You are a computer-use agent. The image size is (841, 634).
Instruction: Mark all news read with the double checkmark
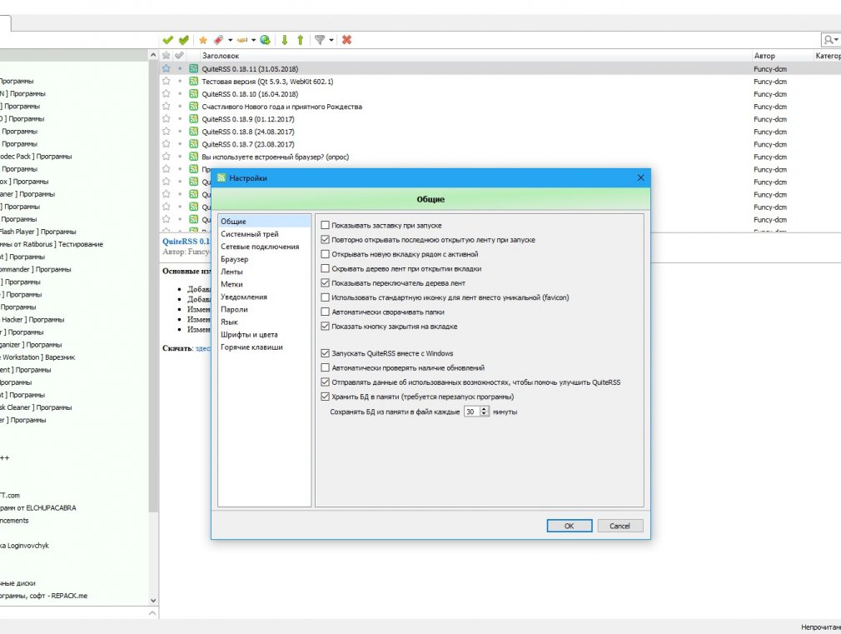tap(184, 40)
